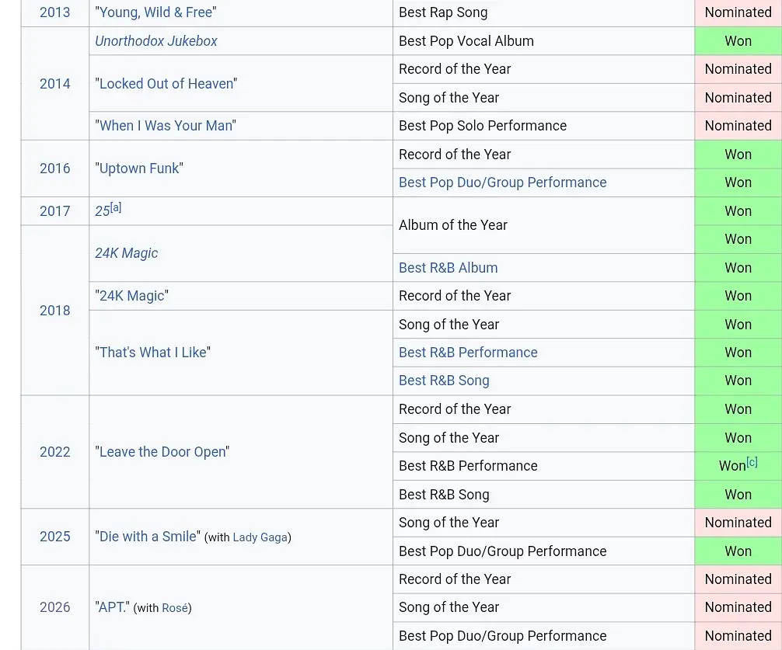Screen dimensions: 782x650
Task: Open the "Locked Out of Heaven" link
Action: click(x=166, y=84)
